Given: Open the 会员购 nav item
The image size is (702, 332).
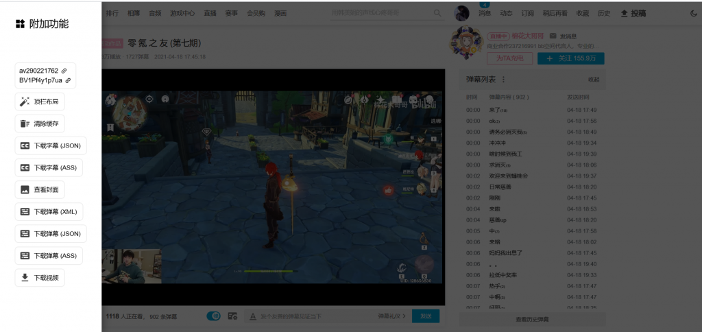Looking at the screenshot, I should pyautogui.click(x=256, y=14).
